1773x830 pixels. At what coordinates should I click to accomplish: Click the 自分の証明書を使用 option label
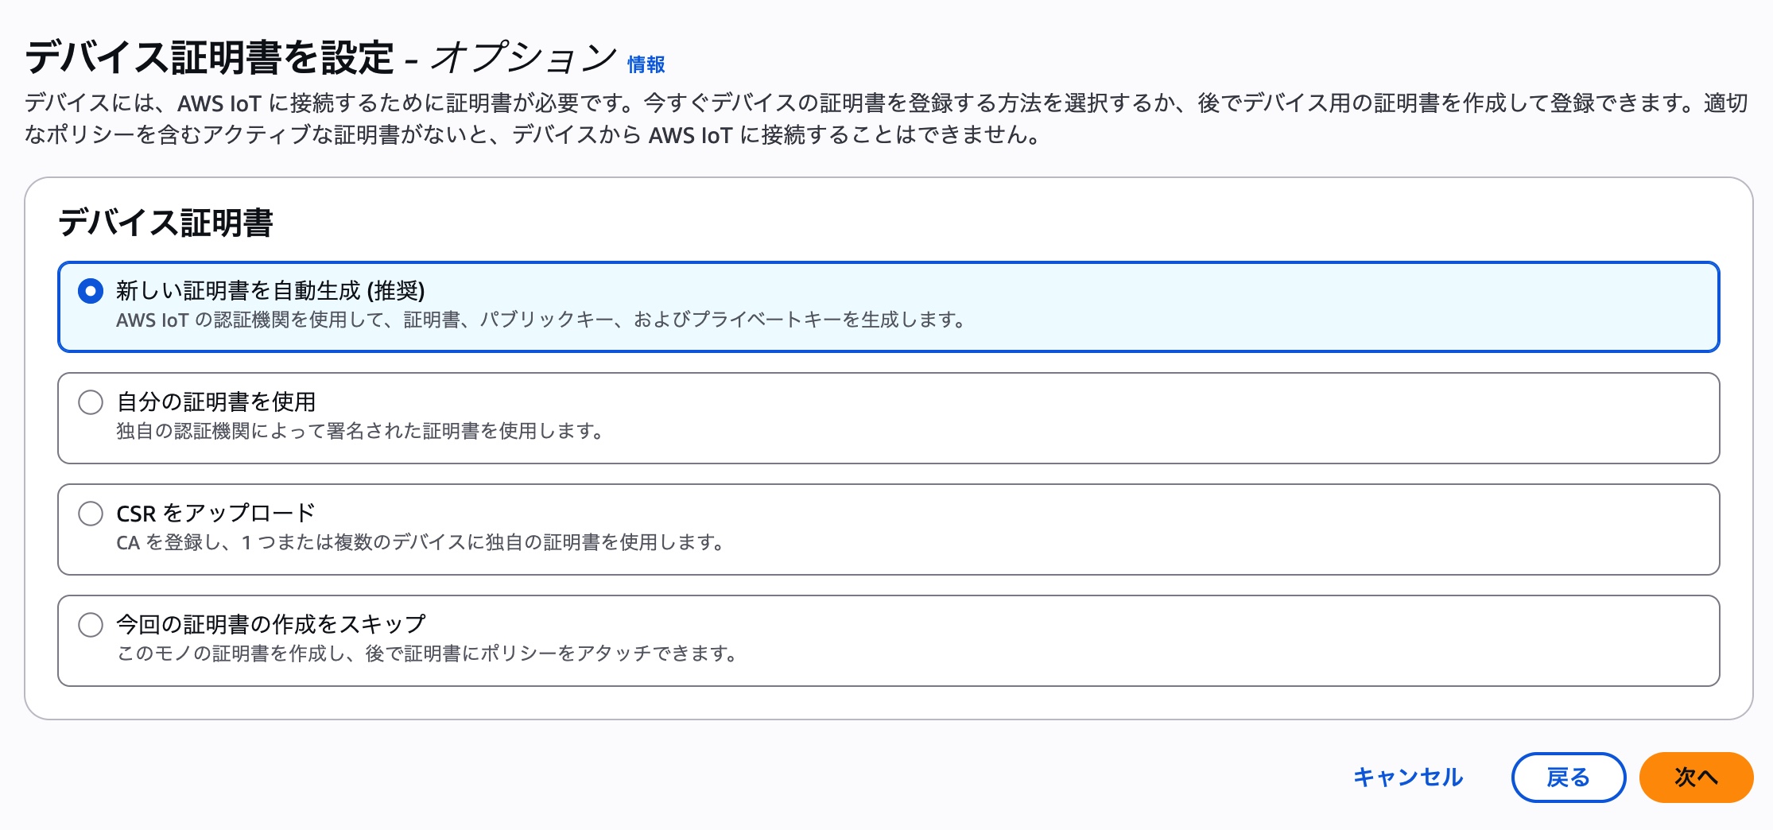click(x=216, y=402)
